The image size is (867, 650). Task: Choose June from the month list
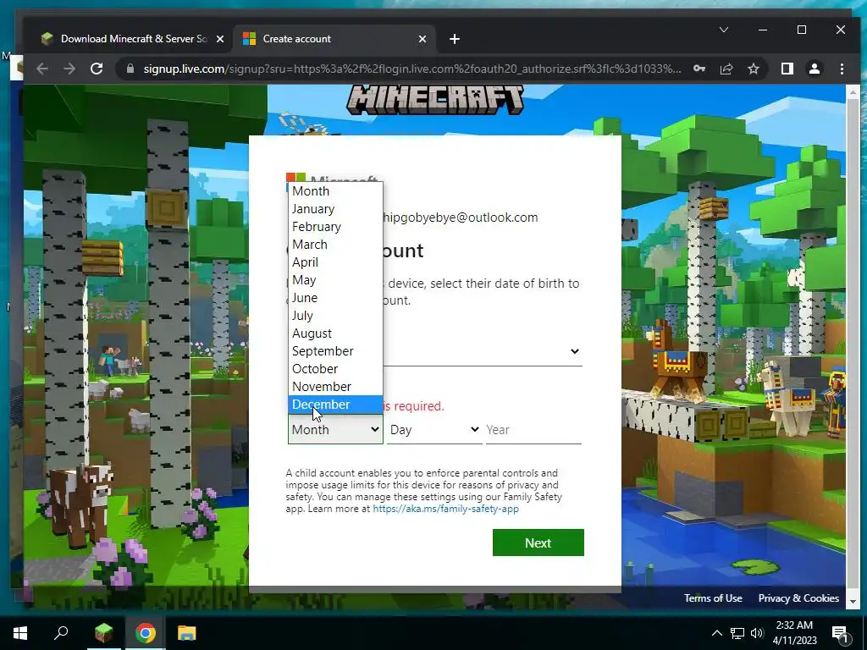pyautogui.click(x=335, y=298)
